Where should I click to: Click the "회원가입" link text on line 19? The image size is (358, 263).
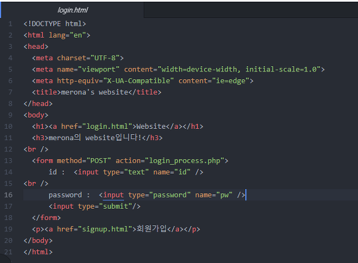point(152,229)
